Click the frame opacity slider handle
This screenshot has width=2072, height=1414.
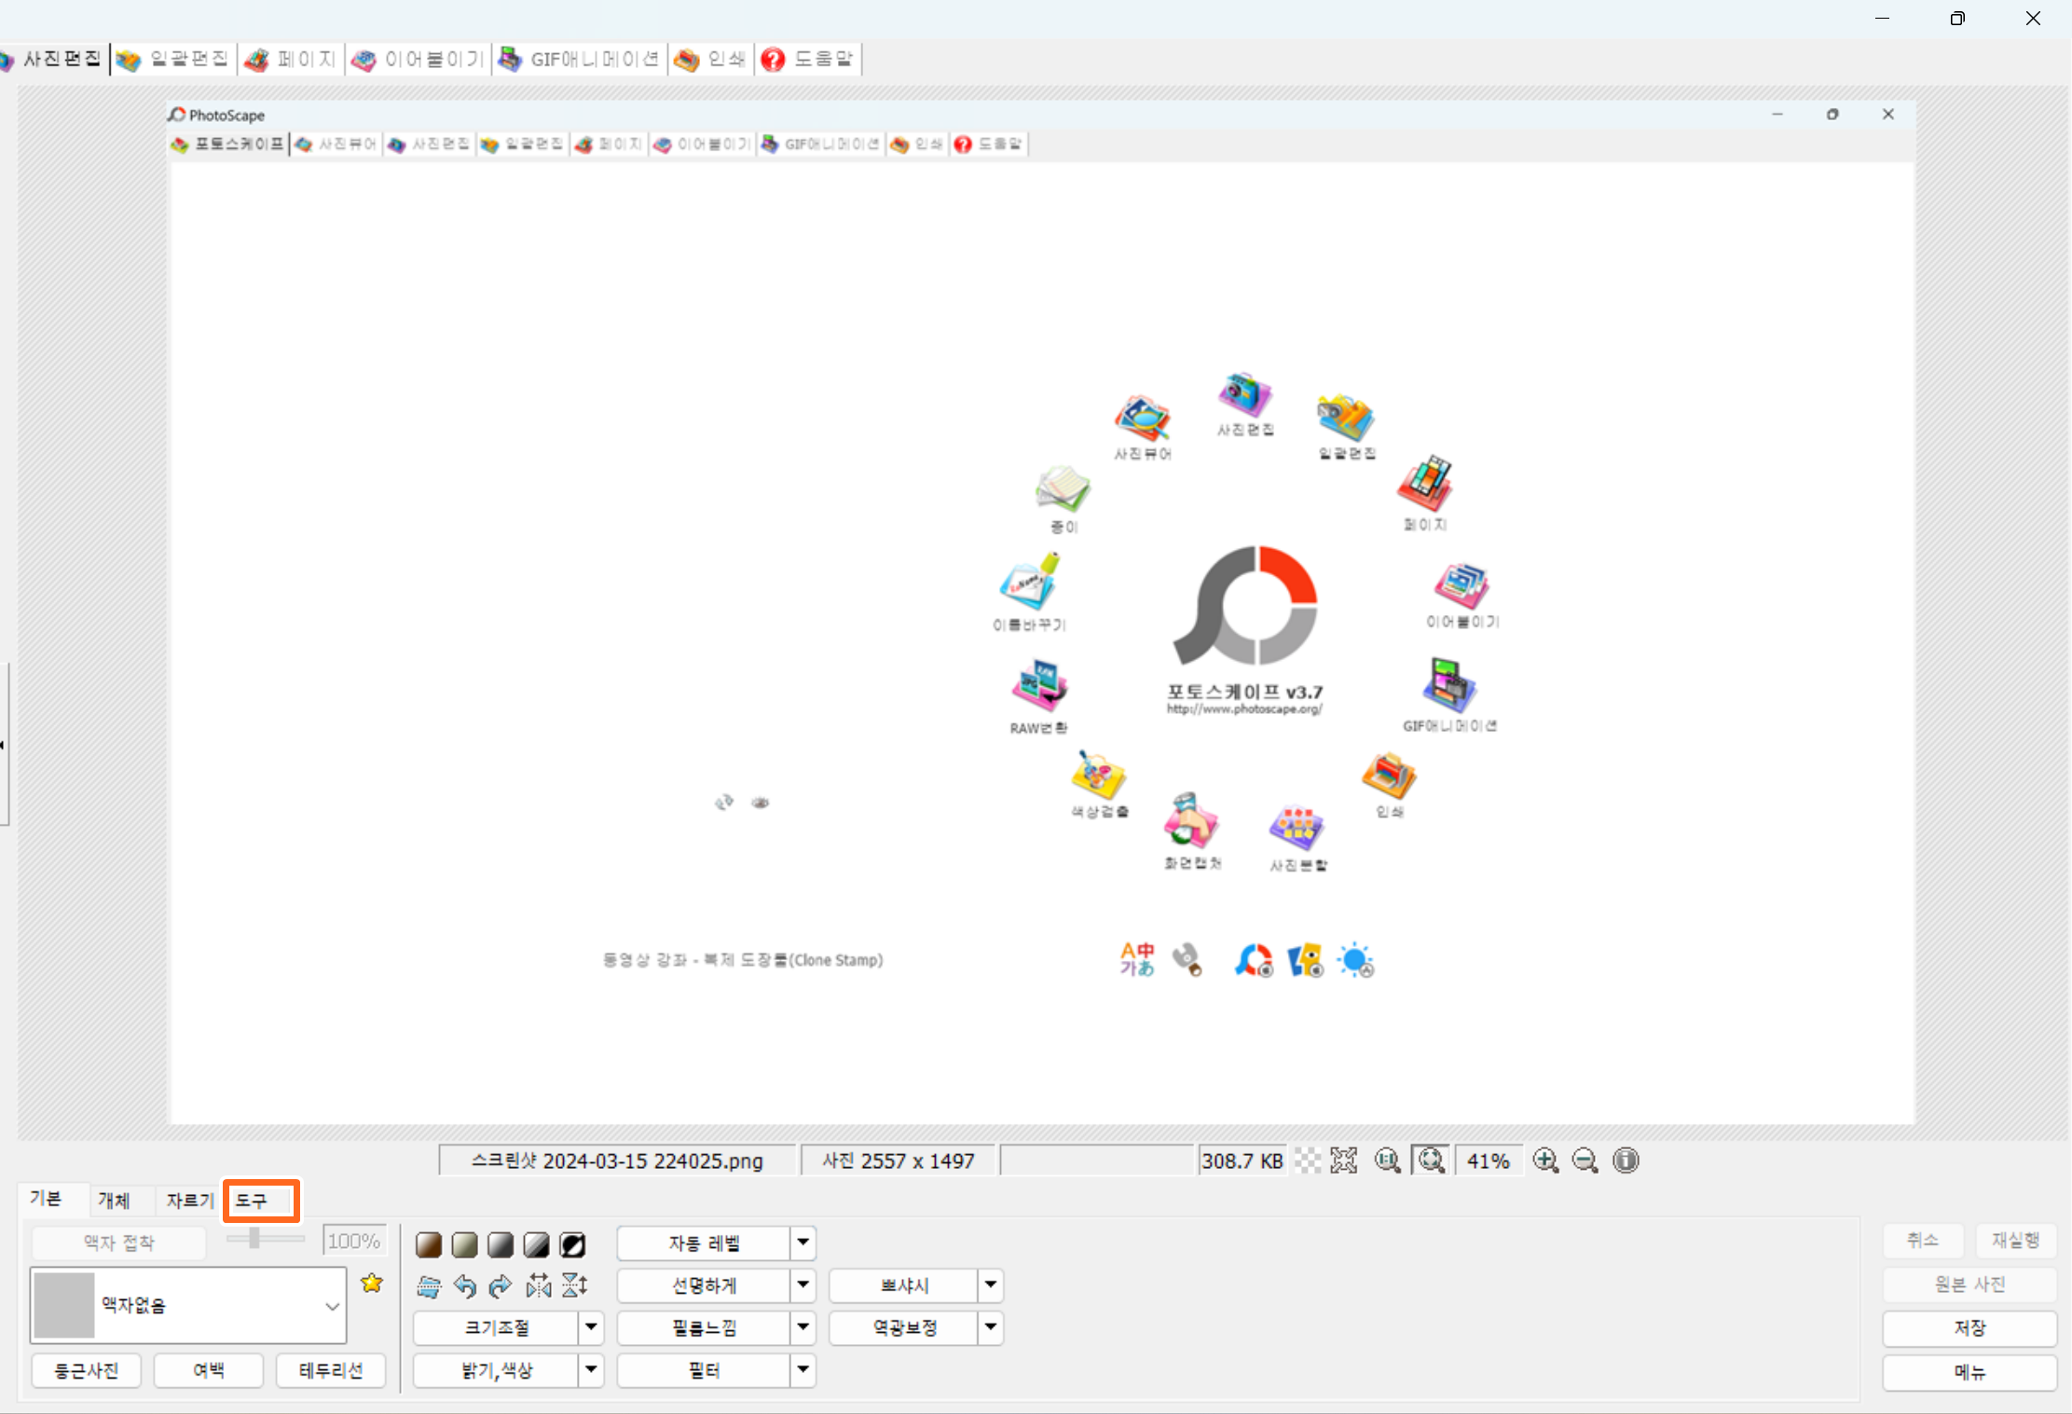coord(254,1238)
